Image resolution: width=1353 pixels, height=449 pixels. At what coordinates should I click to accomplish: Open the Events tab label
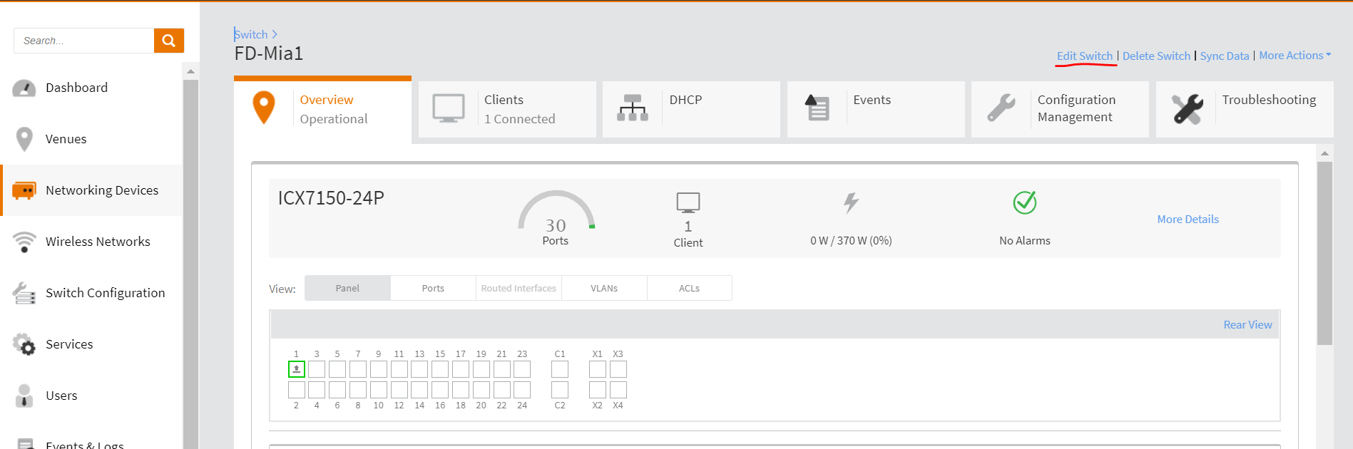872,100
